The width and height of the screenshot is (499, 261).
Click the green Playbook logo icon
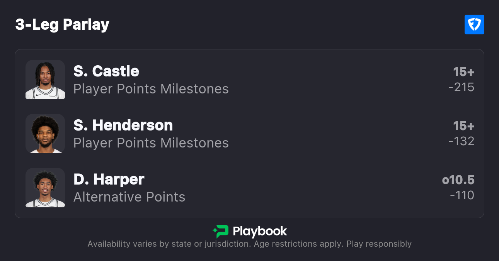(220, 231)
